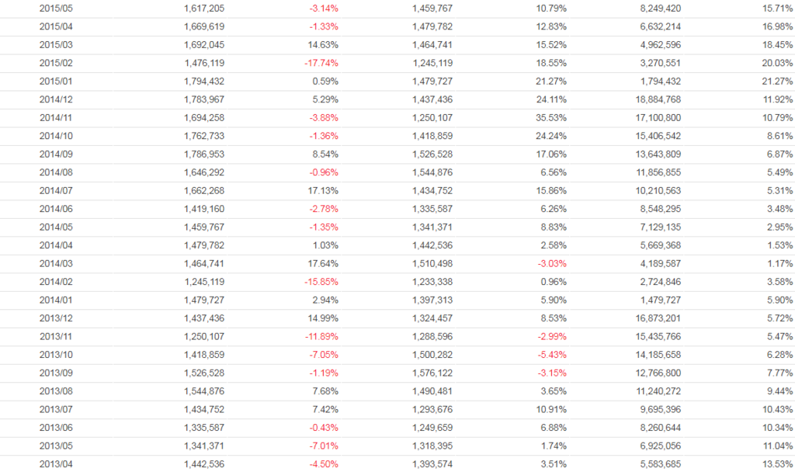The image size is (795, 472).
Task: Click the red -17.74% value
Action: coord(321,63)
